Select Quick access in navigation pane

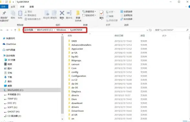pos(9,38)
